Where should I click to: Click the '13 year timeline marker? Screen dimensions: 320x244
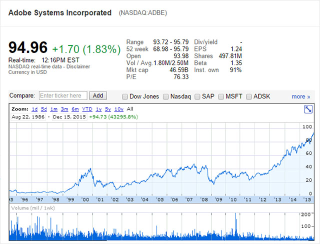277,199
